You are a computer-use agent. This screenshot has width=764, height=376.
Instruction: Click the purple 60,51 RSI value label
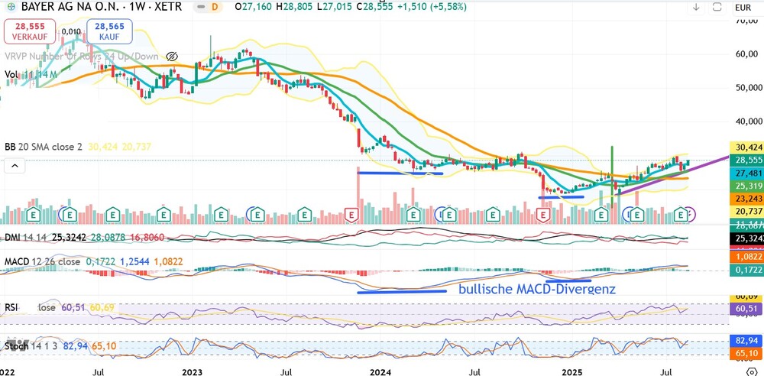(746, 308)
